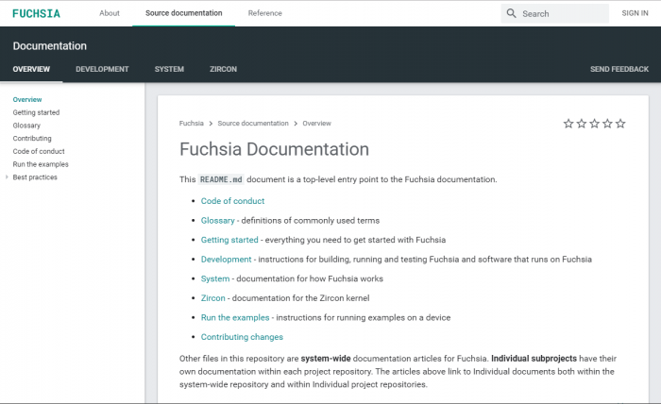The image size is (661, 404).
Task: Follow the Run the examples article link
Action: [235, 317]
